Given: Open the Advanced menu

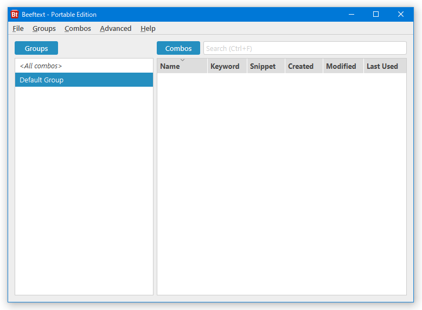Looking at the screenshot, I should click(x=116, y=29).
